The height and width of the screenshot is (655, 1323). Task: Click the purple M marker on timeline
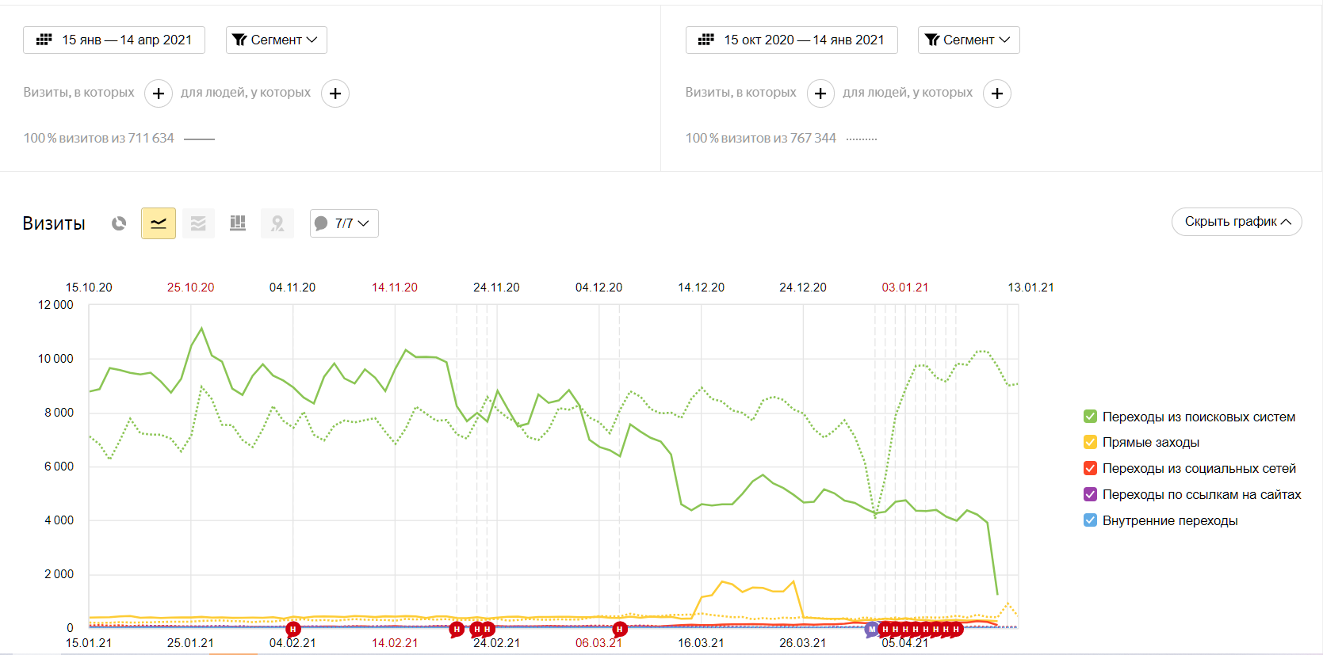[x=872, y=630]
